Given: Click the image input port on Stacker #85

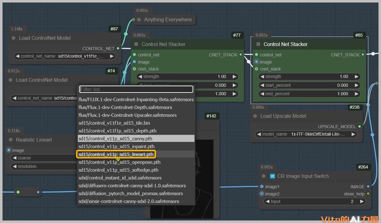Looking at the screenshot, I should pyautogui.click(x=257, y=62).
